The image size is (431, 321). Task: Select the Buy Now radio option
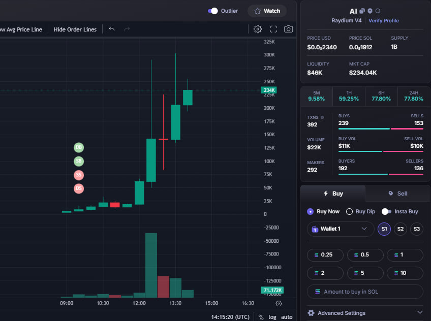[310, 211]
